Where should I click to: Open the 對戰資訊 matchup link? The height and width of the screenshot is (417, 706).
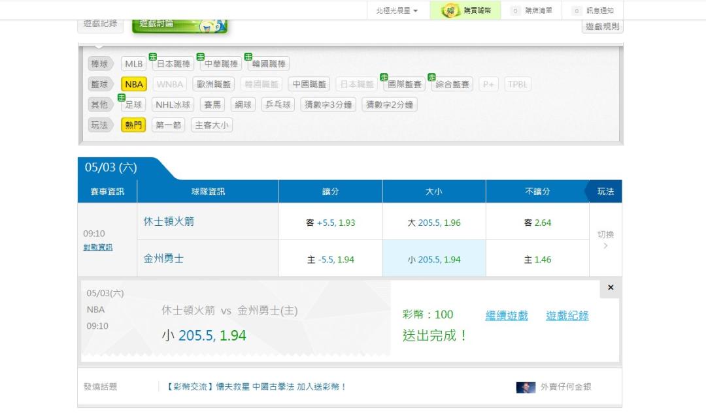click(97, 247)
